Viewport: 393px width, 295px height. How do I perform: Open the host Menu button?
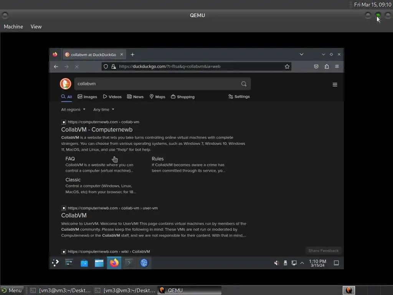12,290
